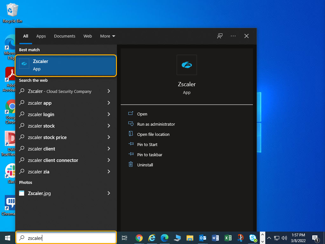Select 'zscaler stock price' web suggestion

pyautogui.click(x=60, y=137)
